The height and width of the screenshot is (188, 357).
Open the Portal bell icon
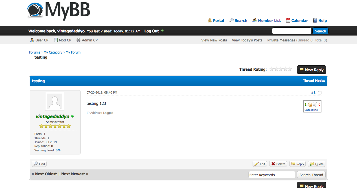click(x=210, y=20)
